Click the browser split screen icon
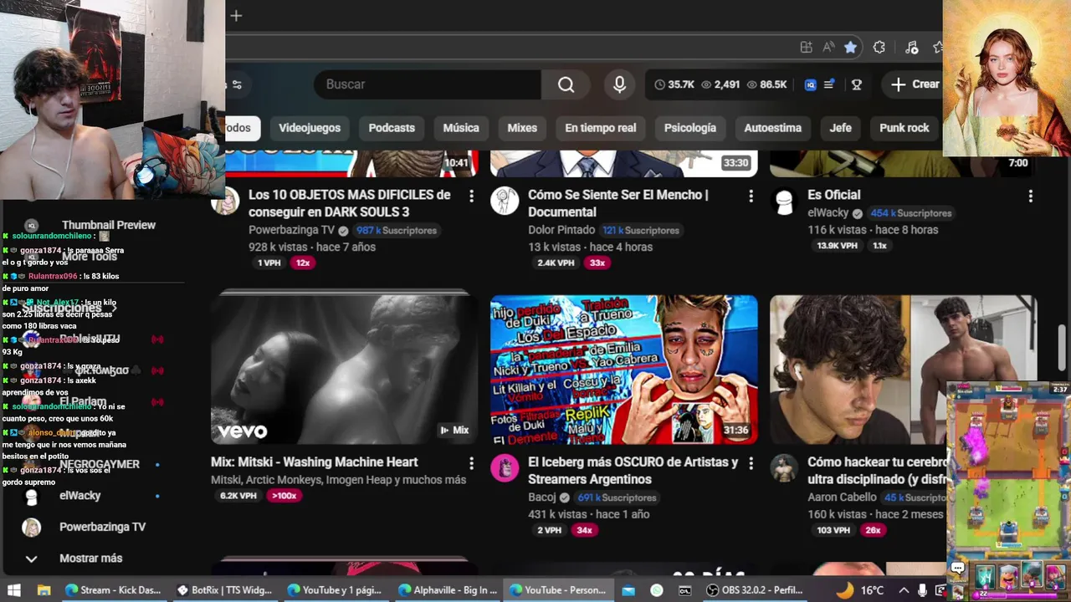1071x602 pixels. (806, 48)
